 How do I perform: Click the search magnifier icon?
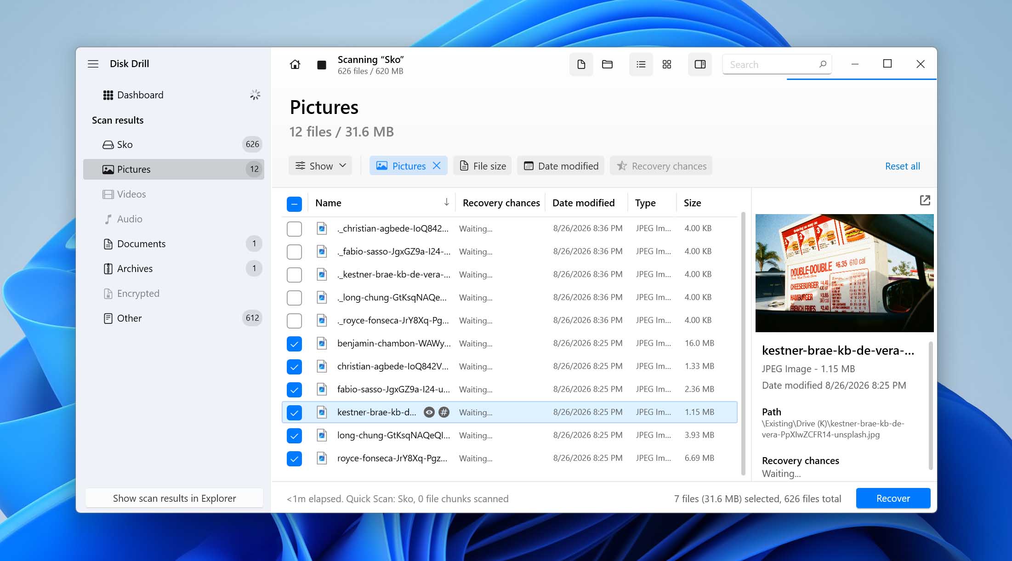tap(823, 64)
